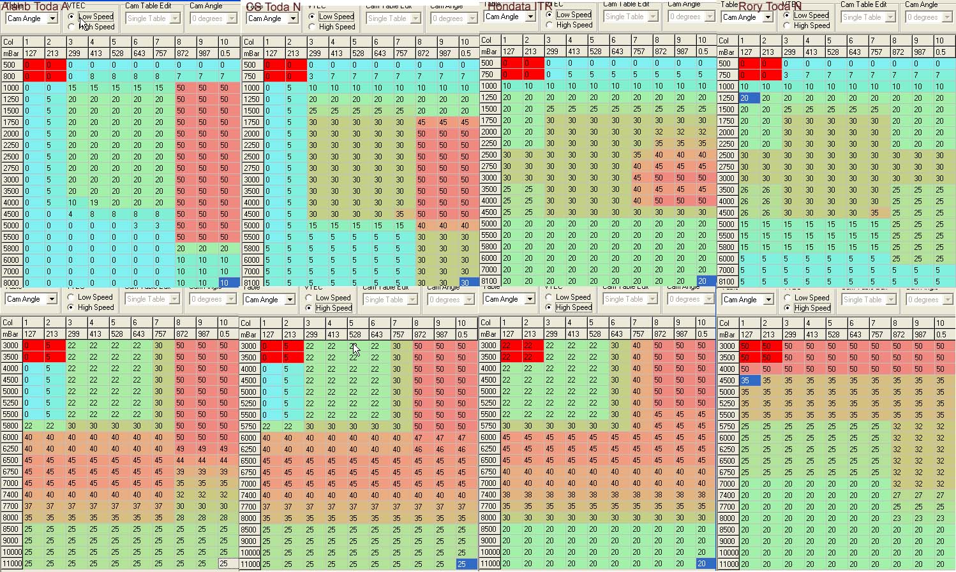
Task: Open Cam Angle dropdown in panel below CG Toda N
Action: tap(269, 300)
